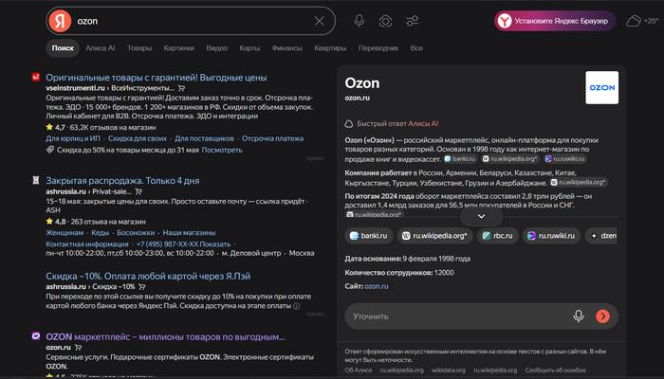Open search settings sliders icon

click(x=412, y=21)
